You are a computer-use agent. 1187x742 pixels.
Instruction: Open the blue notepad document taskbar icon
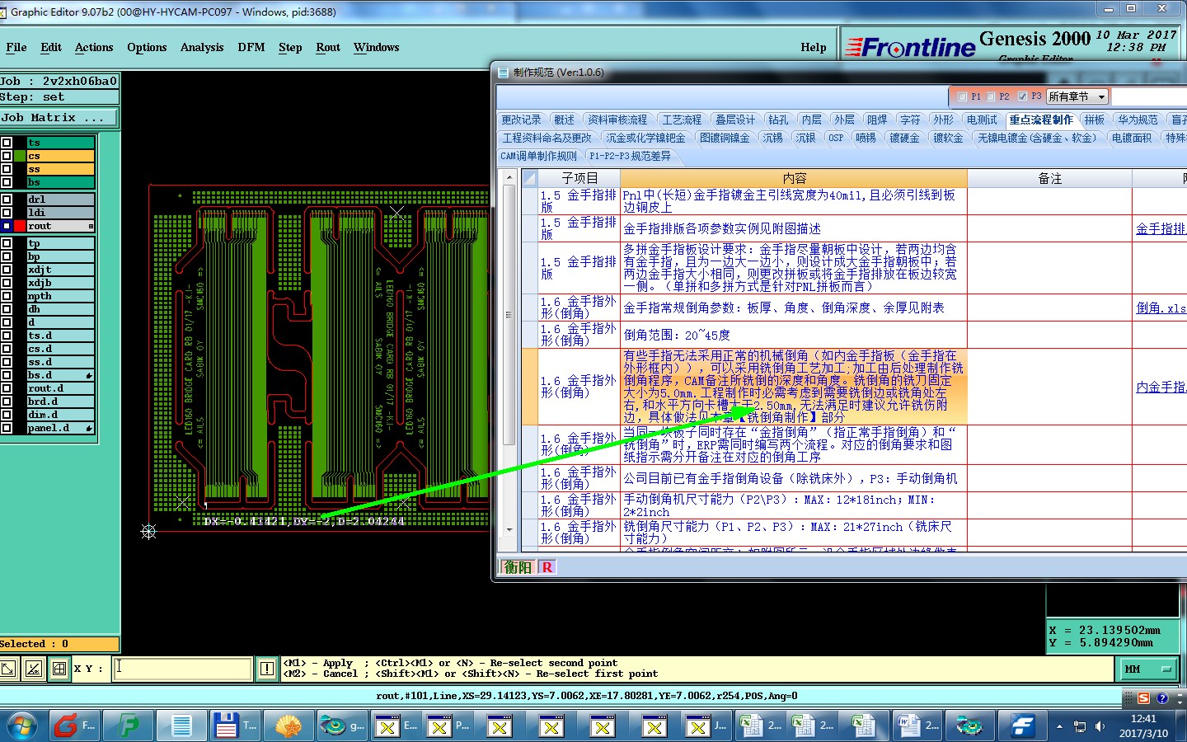[x=181, y=726]
